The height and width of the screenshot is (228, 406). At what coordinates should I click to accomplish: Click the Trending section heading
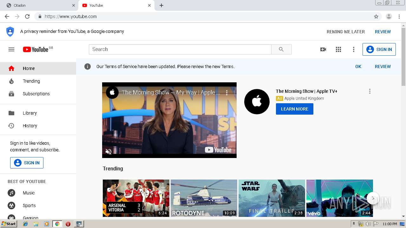click(x=113, y=168)
